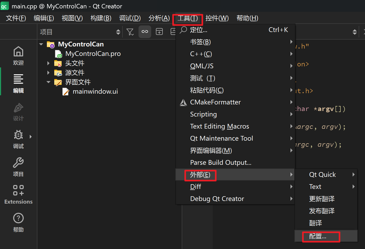Open the Extensions mode

pos(18,195)
